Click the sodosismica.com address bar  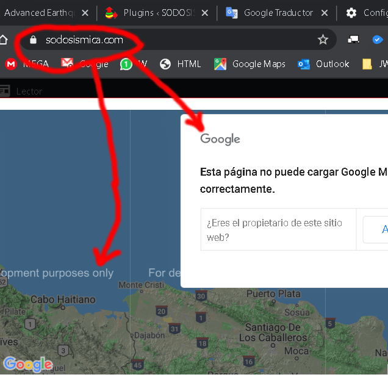(178, 40)
